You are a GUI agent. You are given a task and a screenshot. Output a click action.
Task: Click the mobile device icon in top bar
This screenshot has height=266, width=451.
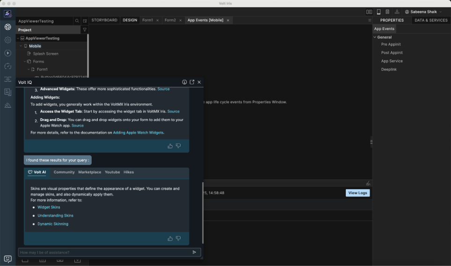[379, 12]
